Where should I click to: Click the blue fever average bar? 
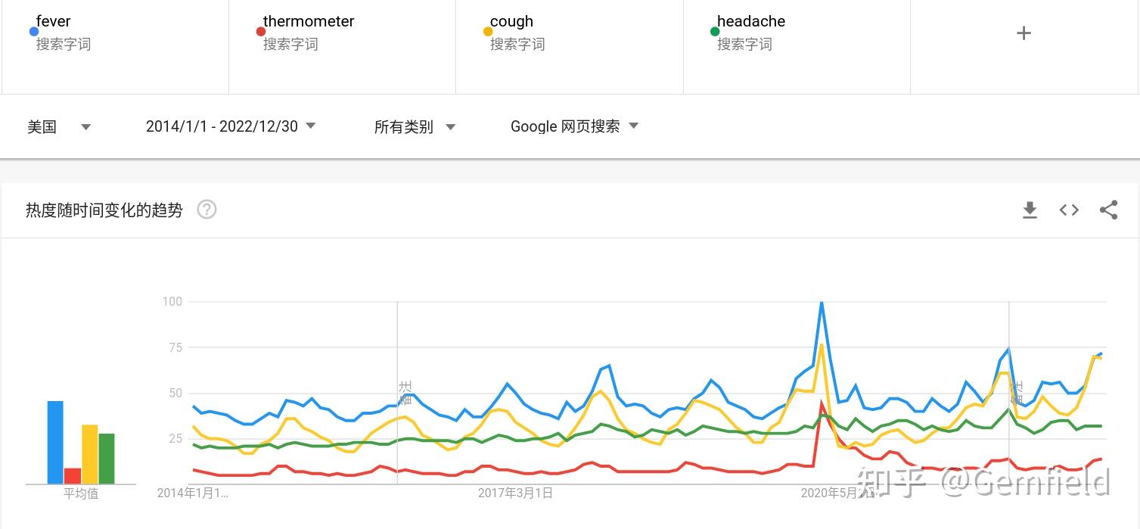click(x=55, y=442)
